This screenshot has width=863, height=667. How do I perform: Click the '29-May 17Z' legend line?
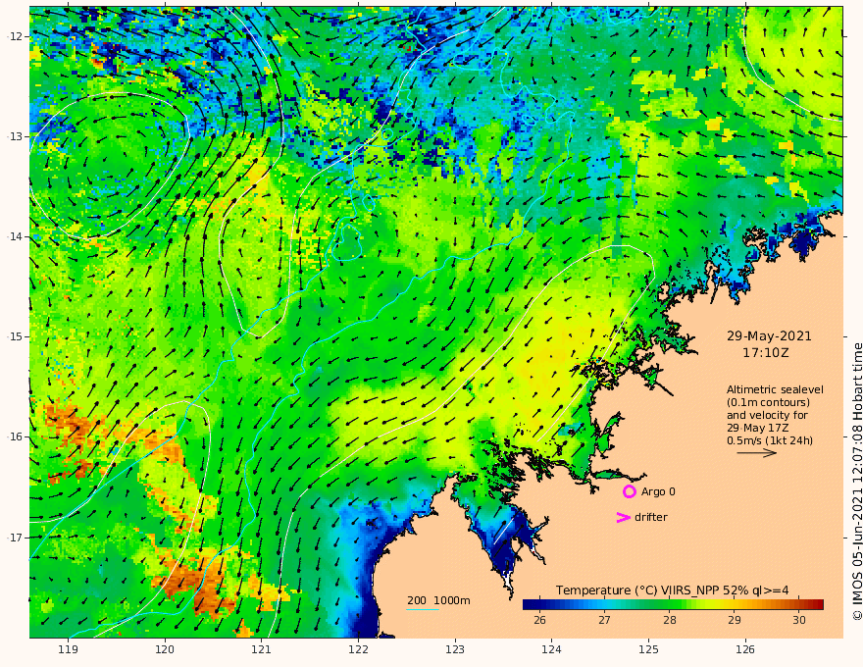pos(759,428)
